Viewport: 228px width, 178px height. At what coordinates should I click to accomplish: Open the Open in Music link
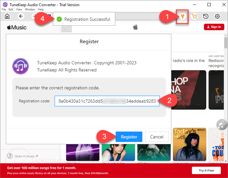[x=23, y=156]
